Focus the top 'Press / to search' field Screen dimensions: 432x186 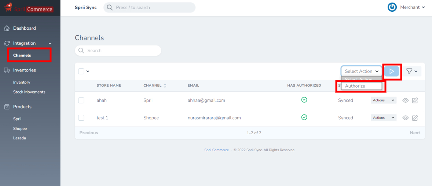pyautogui.click(x=149, y=7)
